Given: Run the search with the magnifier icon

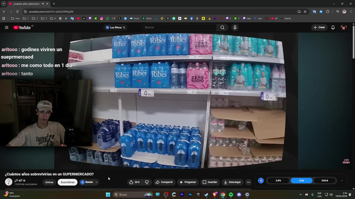Looking at the screenshot, I should click(222, 27).
